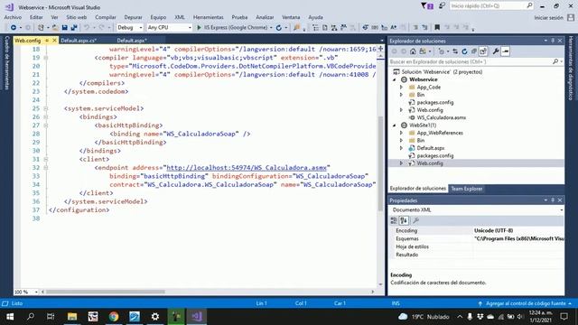Close the Web.config tab
This screenshot has width=578, height=325.
[x=54, y=41]
